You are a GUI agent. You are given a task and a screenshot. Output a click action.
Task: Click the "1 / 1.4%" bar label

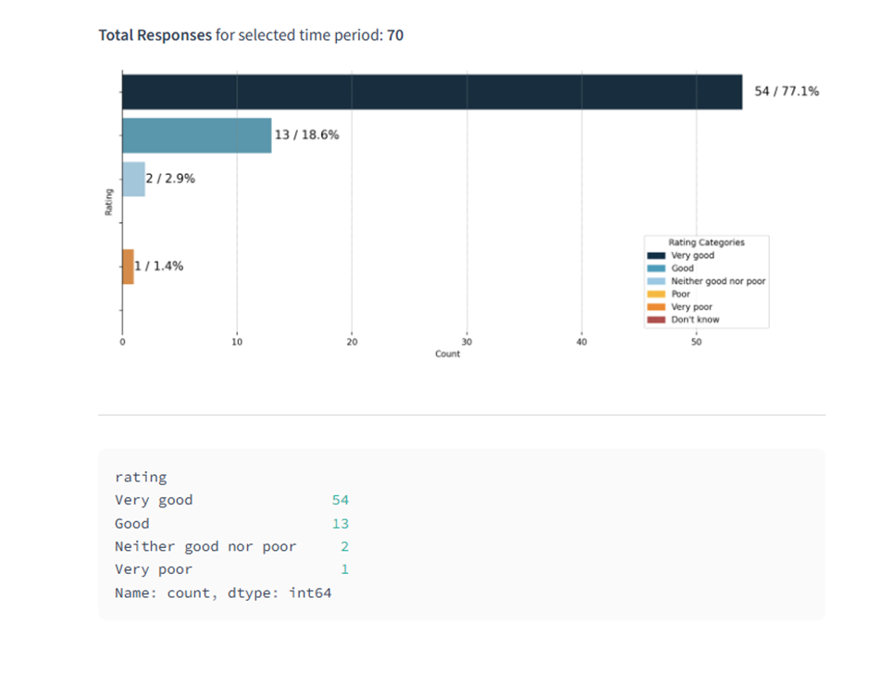click(159, 267)
